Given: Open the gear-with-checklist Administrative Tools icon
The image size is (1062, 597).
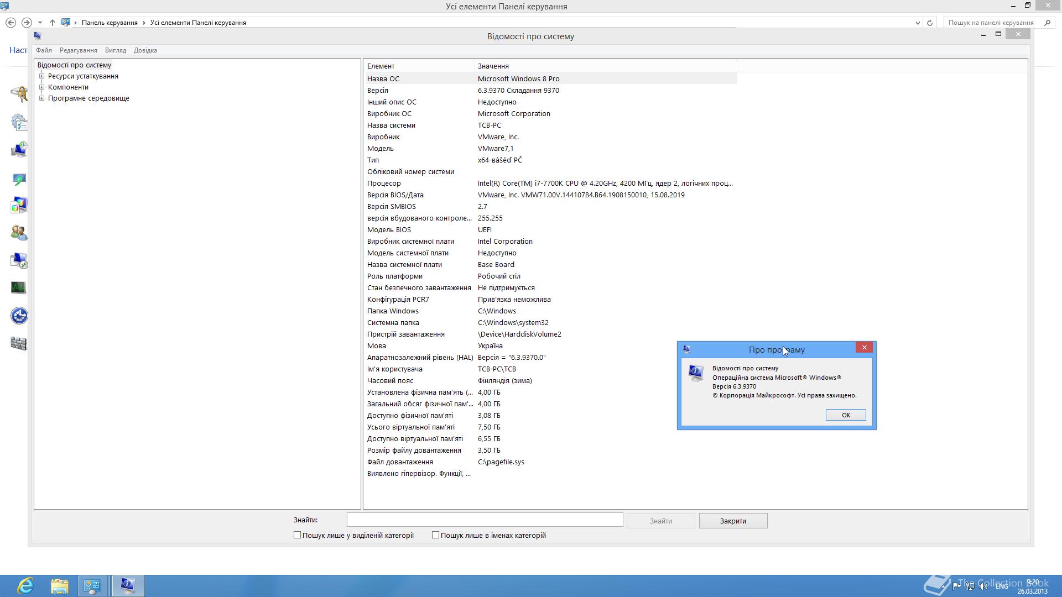Looking at the screenshot, I should pos(19,122).
